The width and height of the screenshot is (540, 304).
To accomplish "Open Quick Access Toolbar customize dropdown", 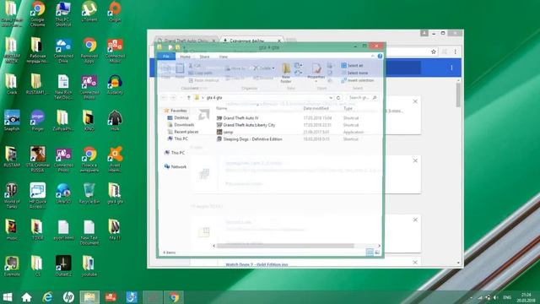I will click(185, 47).
